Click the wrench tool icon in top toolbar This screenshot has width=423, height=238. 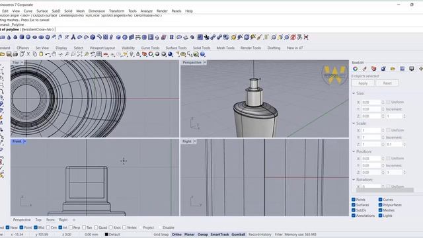click(207, 37)
